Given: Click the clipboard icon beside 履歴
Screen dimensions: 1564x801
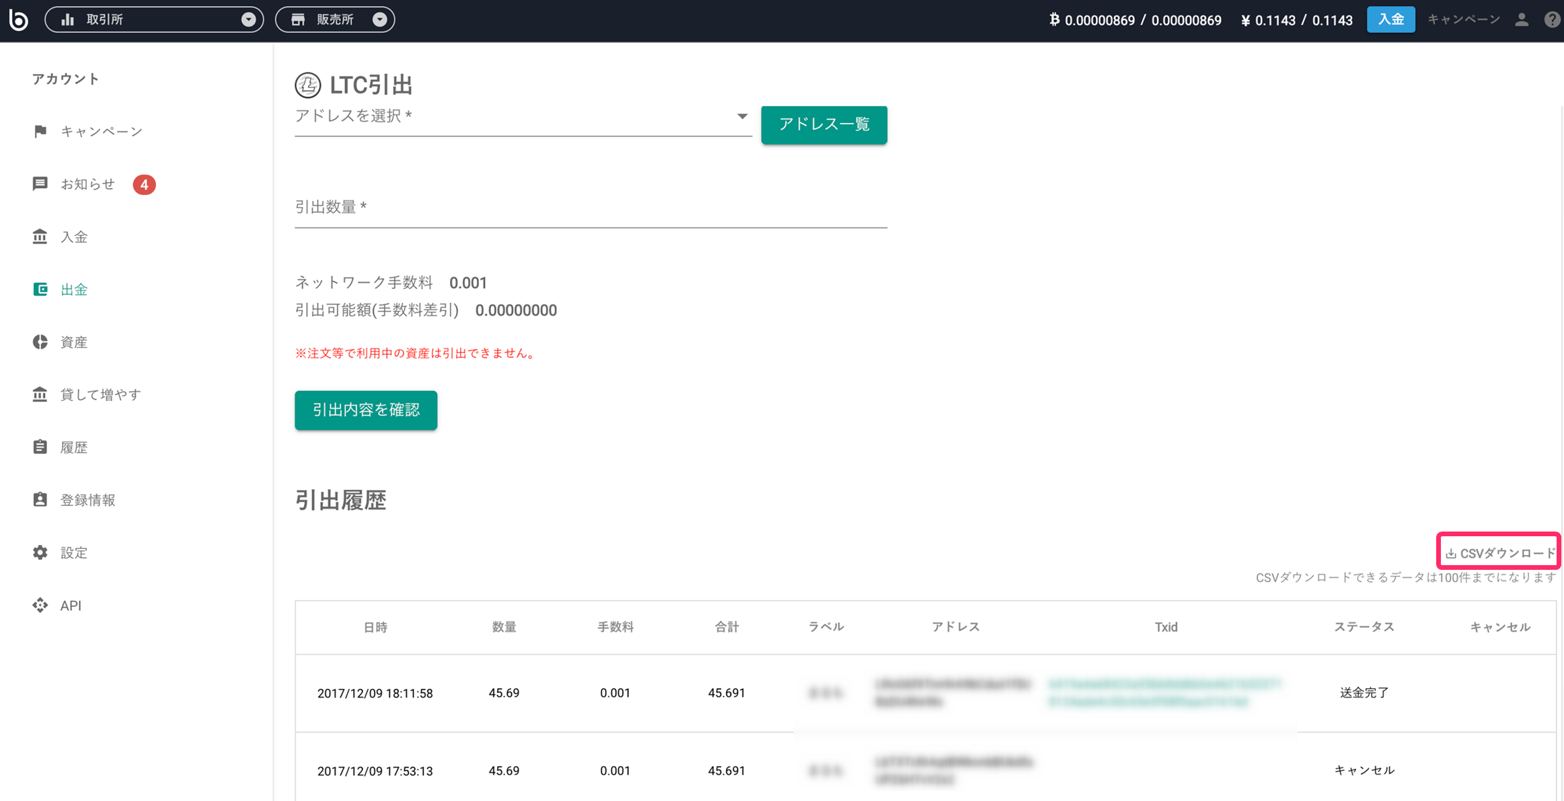Looking at the screenshot, I should pyautogui.click(x=40, y=447).
